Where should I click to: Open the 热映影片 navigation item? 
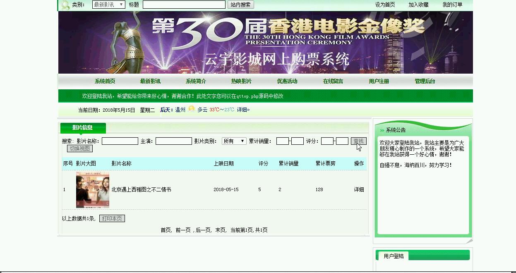point(241,81)
